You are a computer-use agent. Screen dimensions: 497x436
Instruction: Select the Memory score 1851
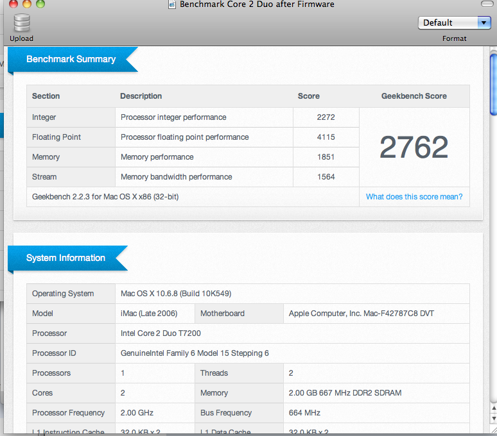coord(326,157)
